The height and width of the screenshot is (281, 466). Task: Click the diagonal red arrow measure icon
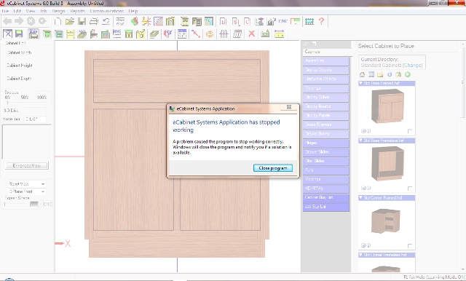pyautogui.click(x=196, y=34)
